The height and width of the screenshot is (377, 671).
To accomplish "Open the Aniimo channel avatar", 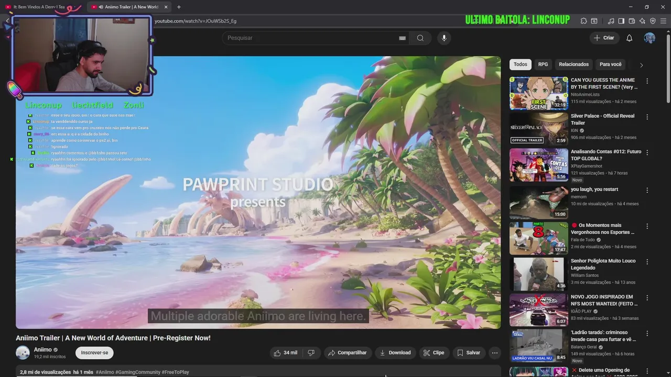I will tap(23, 353).
